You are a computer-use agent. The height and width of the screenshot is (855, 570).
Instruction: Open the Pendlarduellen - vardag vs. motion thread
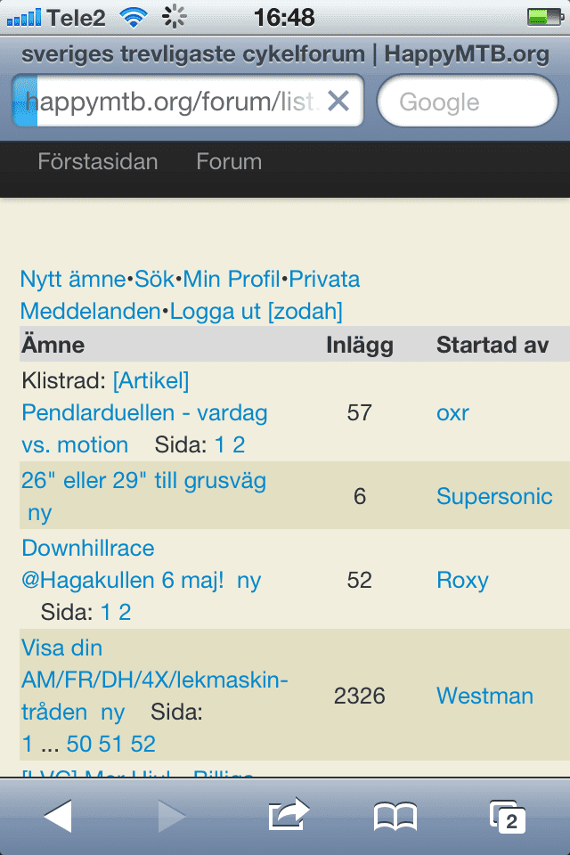tap(147, 412)
